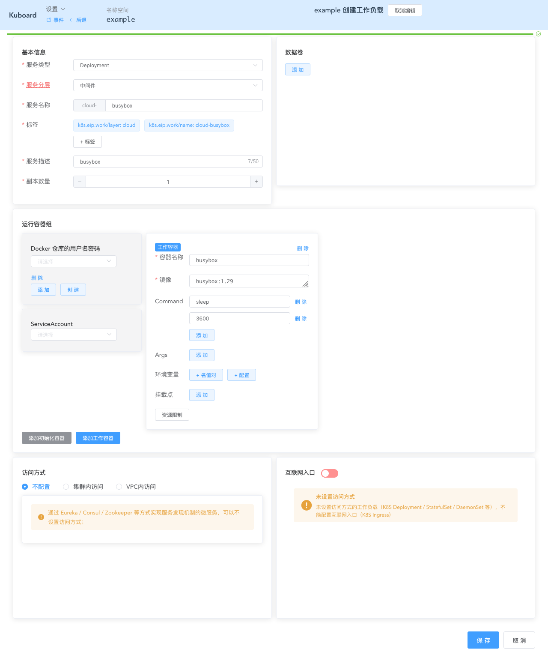Click the 保存 save button

tap(483, 640)
